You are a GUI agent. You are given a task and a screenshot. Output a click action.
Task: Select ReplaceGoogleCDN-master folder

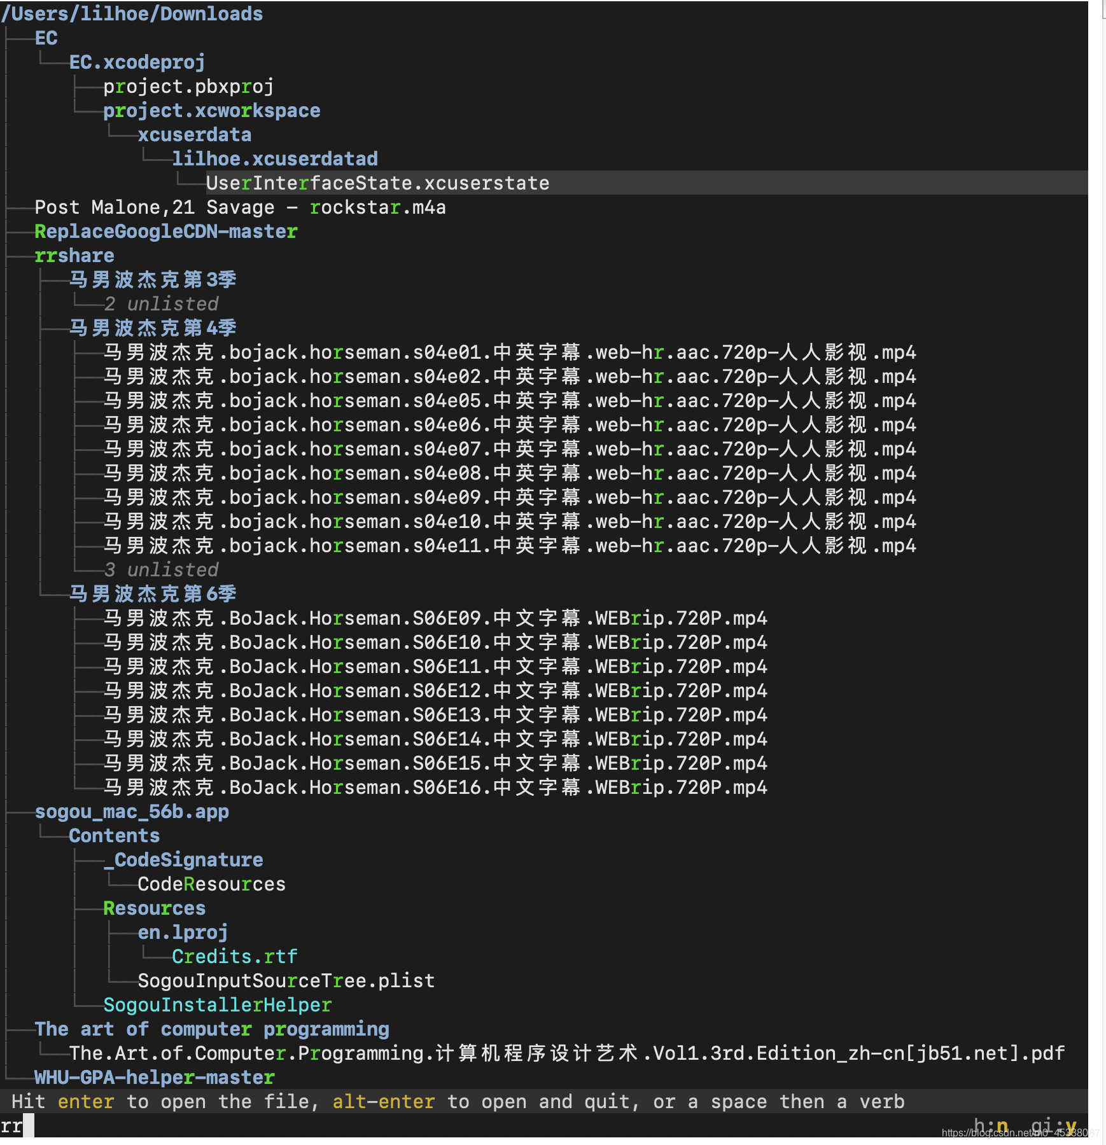[165, 232]
